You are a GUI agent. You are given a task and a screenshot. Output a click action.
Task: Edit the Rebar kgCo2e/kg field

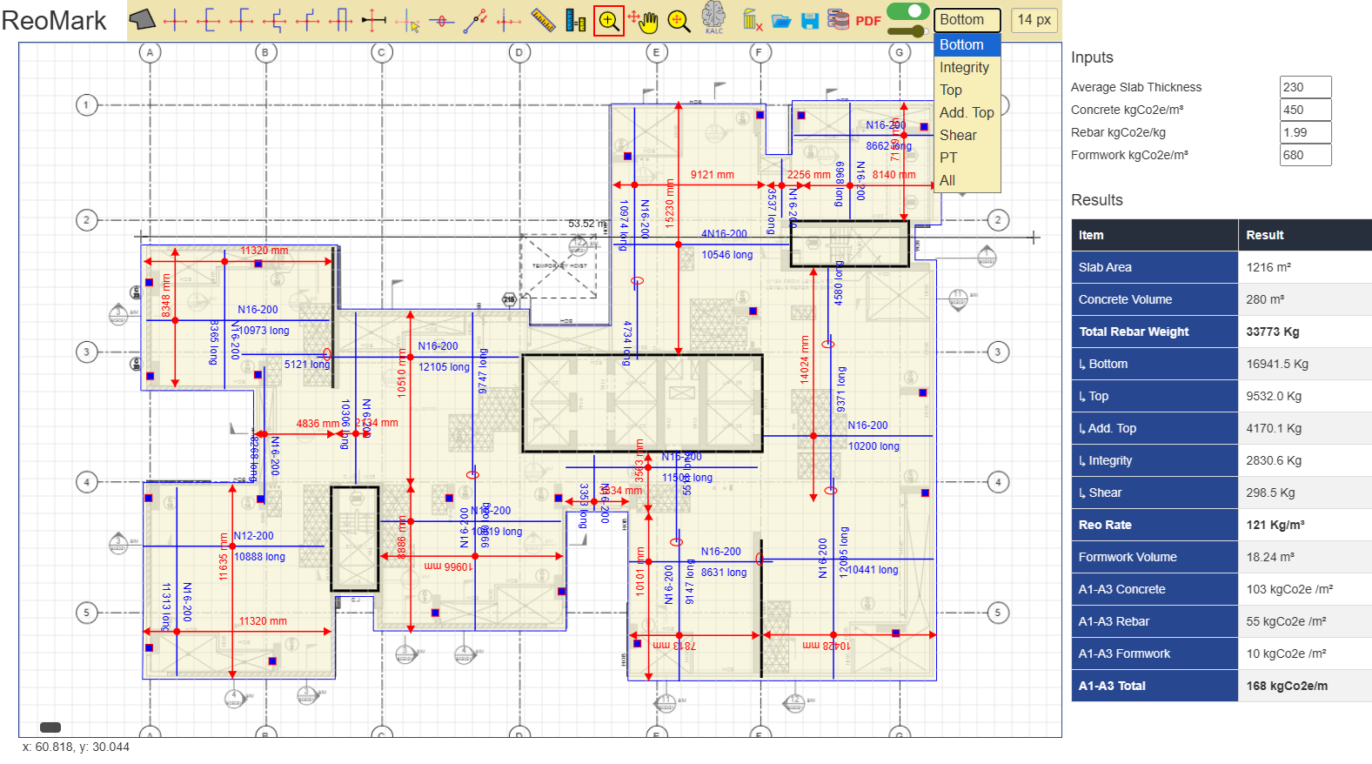pyautogui.click(x=1305, y=132)
